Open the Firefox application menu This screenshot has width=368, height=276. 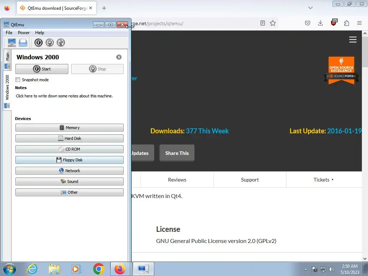(359, 23)
